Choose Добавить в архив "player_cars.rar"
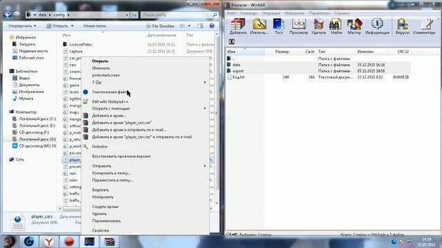Viewport: 442px width, 248px height. [x=145, y=123]
